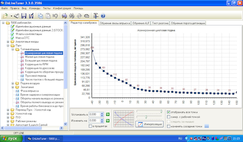Open the 'Команды' menu
Image resolution: width=243 pixels, height=142 pixels.
point(34,8)
